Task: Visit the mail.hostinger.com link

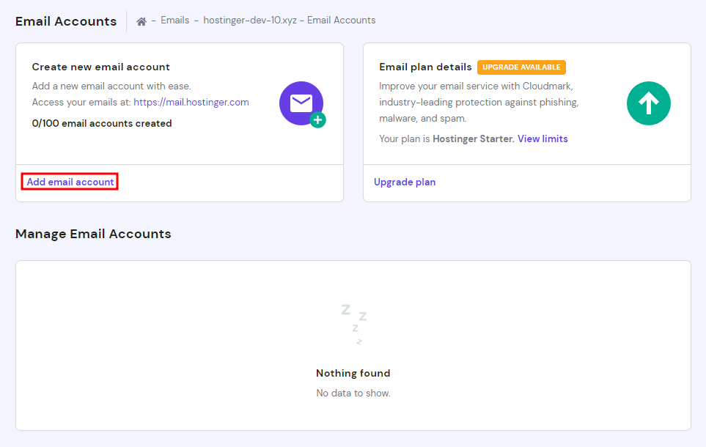Action: (x=191, y=102)
